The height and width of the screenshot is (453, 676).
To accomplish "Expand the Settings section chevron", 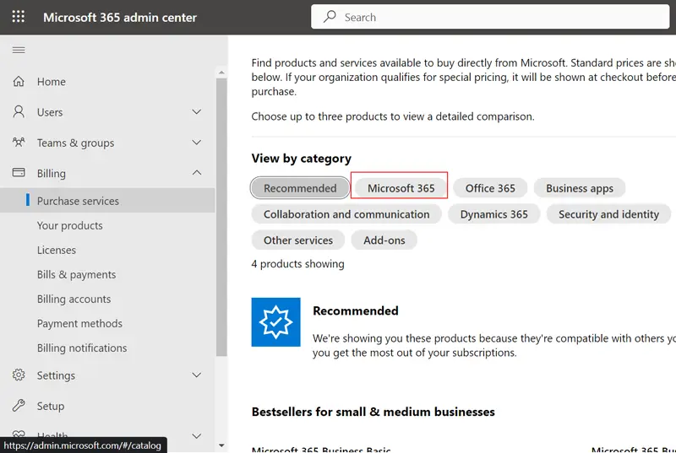I will (x=197, y=375).
